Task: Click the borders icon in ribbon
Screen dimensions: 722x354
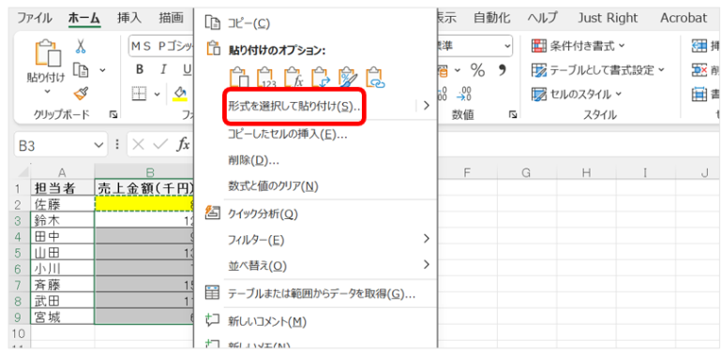Action: [x=140, y=94]
